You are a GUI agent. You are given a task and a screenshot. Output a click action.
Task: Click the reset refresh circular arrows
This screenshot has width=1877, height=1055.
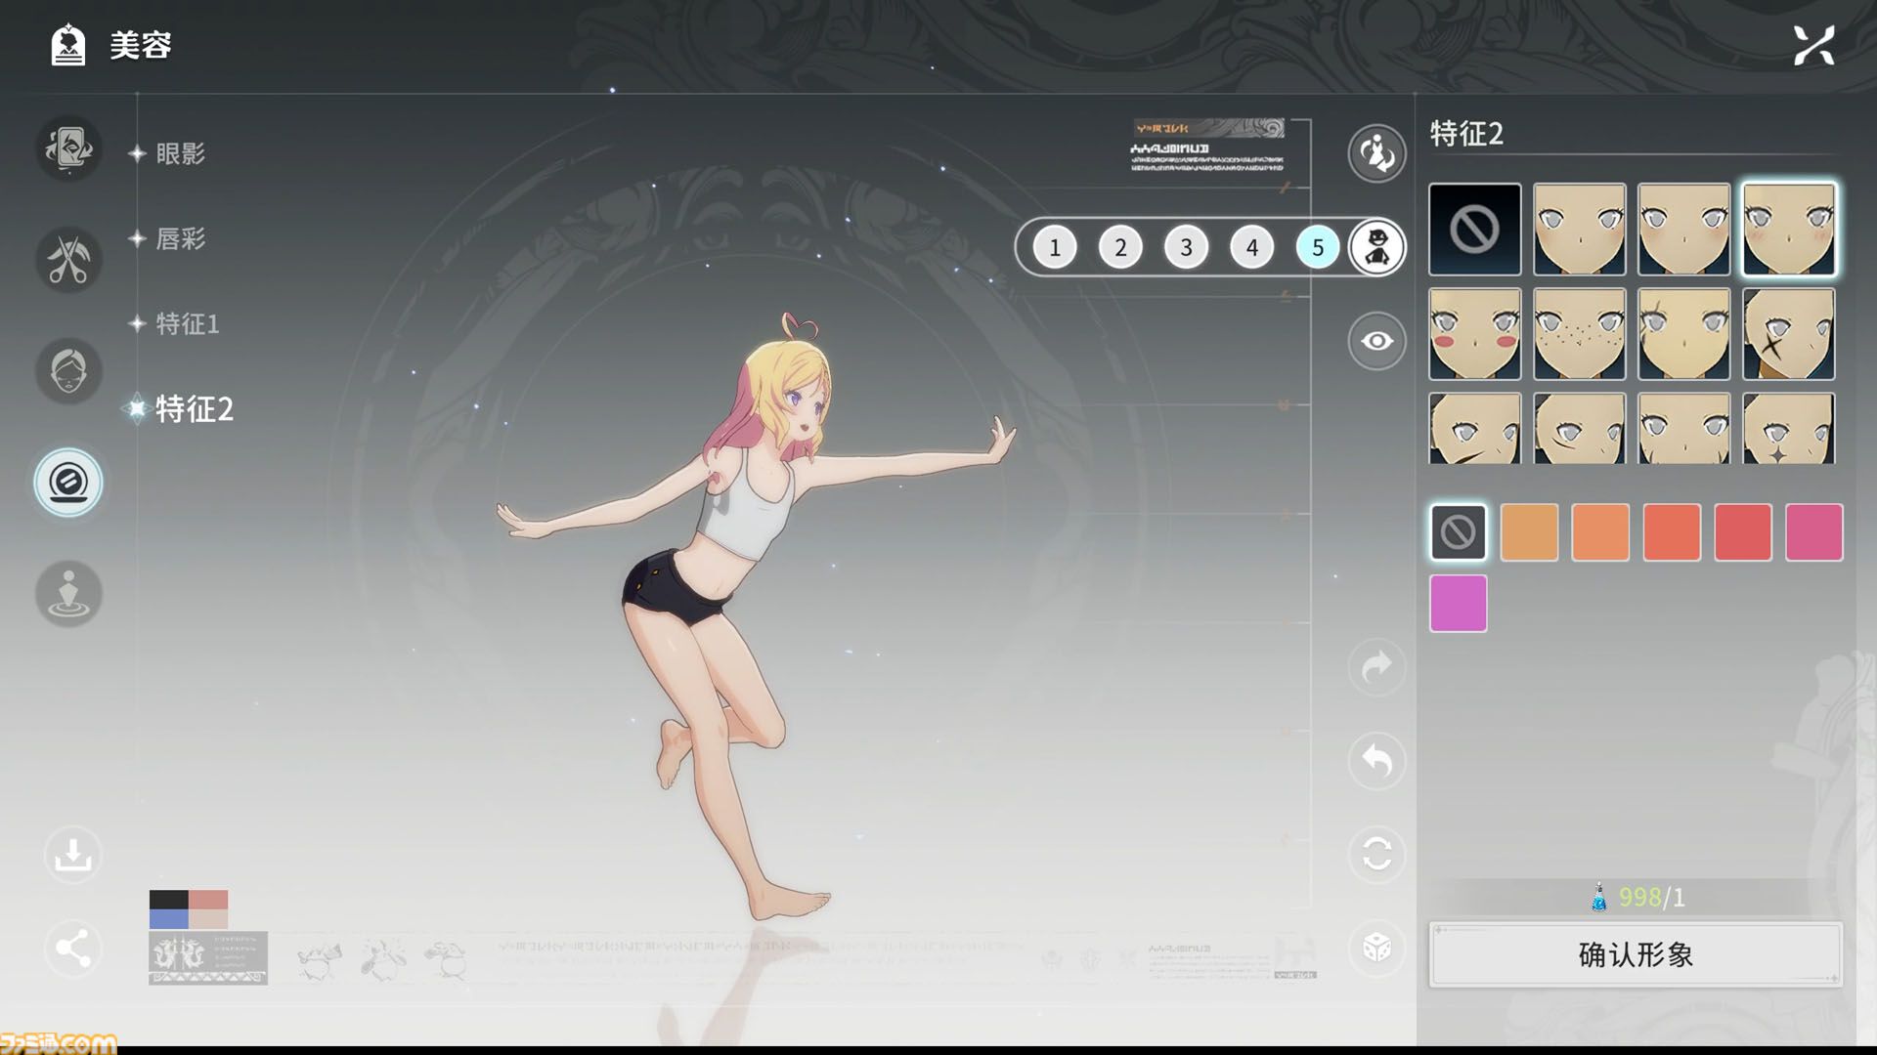pos(1376,855)
